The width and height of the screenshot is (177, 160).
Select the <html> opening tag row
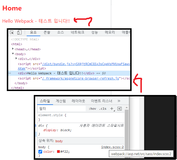click(x=17, y=44)
